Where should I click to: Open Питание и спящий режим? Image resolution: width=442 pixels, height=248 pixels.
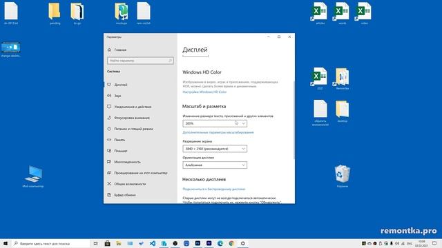click(133, 129)
